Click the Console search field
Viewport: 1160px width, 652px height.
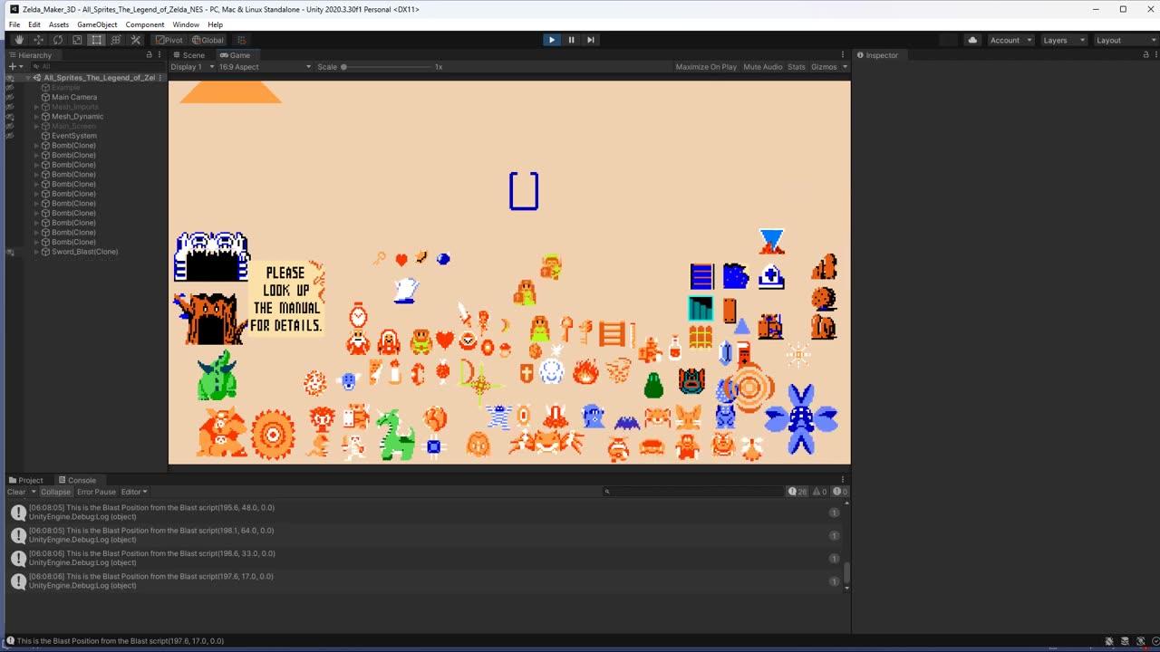(x=693, y=492)
